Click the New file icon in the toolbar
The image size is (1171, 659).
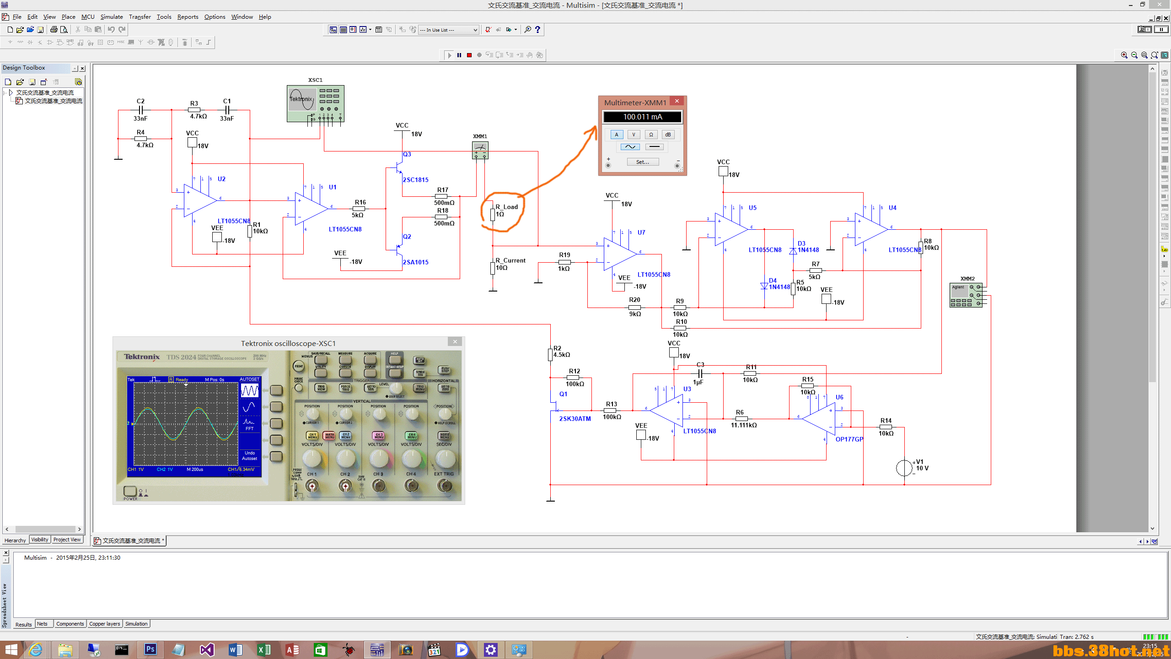[x=10, y=29]
